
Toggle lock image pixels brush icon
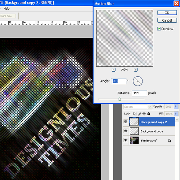coord(139,113)
